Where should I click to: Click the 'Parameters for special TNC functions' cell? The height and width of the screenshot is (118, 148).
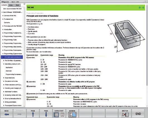coord(70,65)
